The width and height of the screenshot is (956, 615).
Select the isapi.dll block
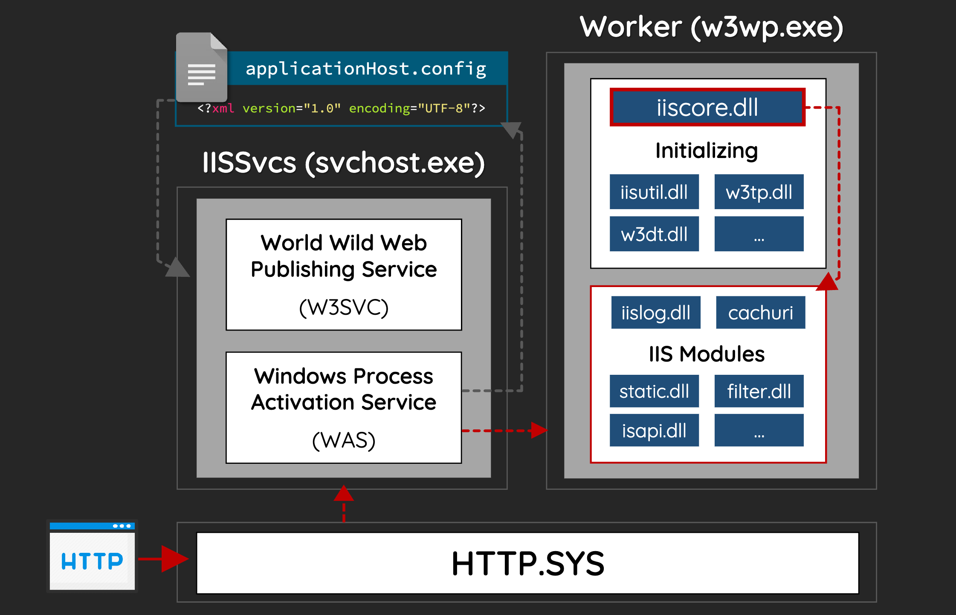654,430
